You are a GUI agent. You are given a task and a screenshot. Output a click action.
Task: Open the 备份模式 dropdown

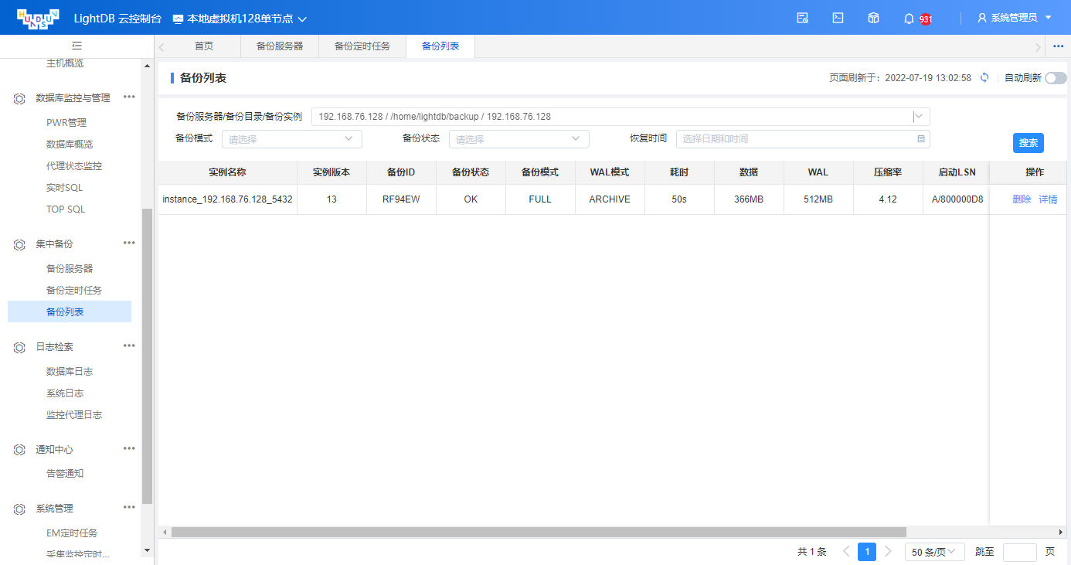[291, 139]
